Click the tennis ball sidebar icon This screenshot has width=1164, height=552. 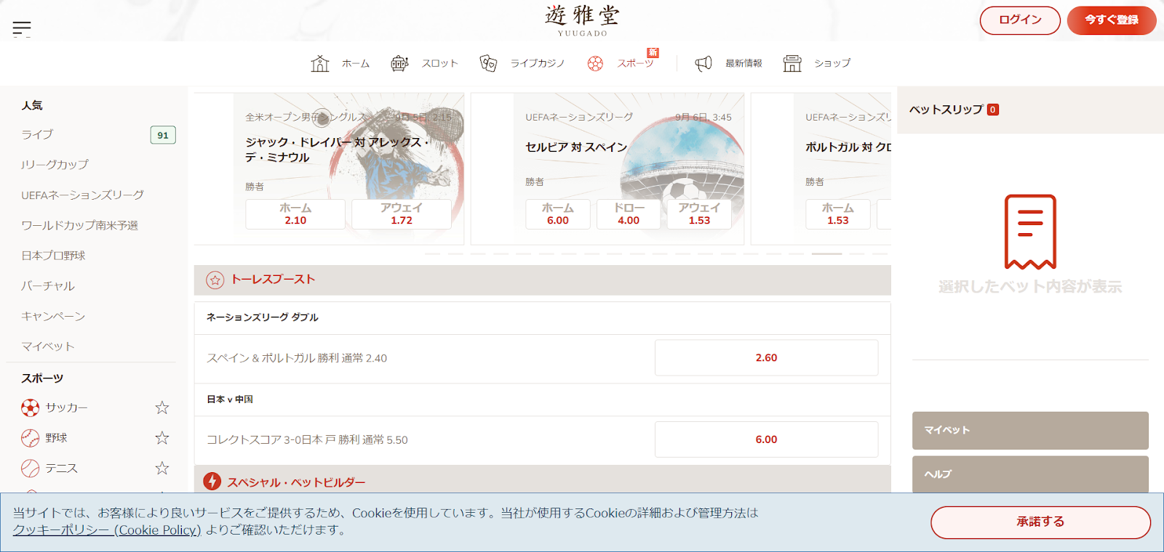coord(31,468)
